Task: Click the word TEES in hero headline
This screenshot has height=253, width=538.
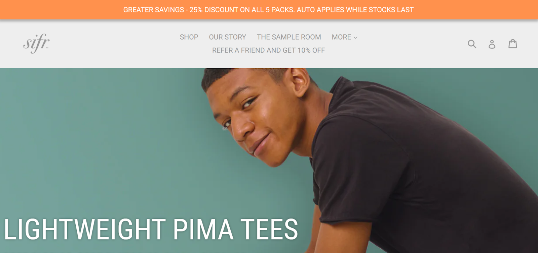Action: (270, 229)
